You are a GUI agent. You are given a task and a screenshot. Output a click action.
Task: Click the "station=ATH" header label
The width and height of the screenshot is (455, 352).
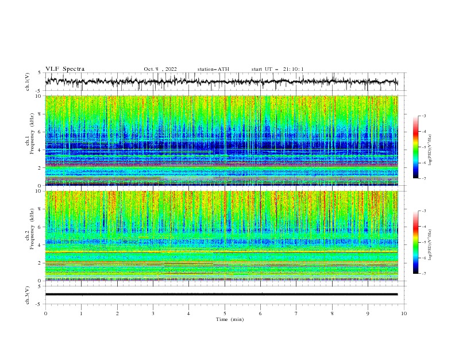click(x=213, y=69)
